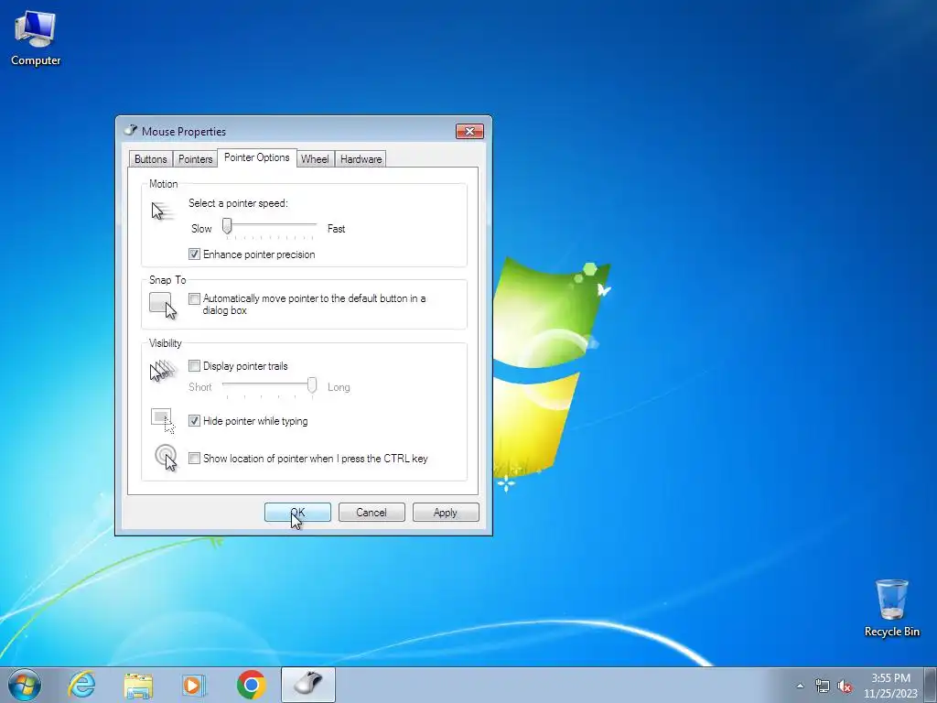Viewport: 937px width, 703px height.
Task: Open the Computer desktop icon
Action: pyautogui.click(x=36, y=38)
